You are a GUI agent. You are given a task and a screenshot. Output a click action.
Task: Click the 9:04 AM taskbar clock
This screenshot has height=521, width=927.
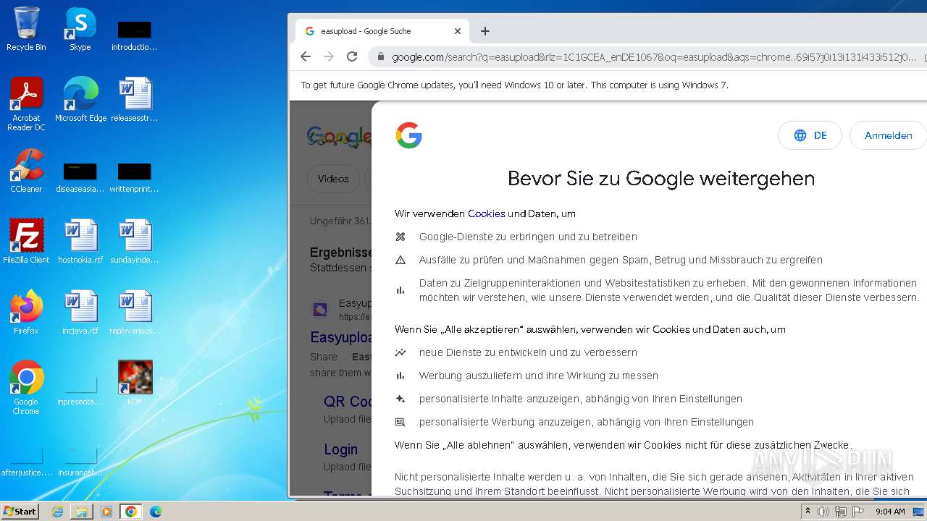click(x=890, y=512)
